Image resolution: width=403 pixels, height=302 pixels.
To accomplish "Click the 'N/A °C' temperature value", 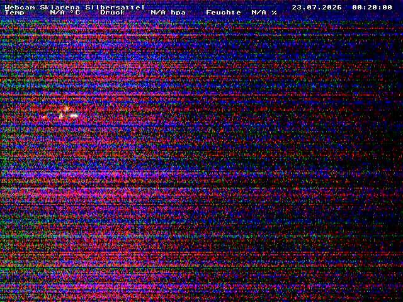I will (x=65, y=13).
